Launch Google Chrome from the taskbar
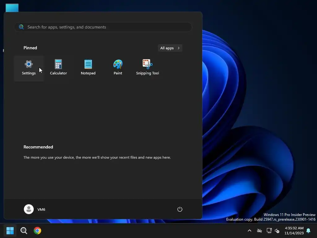 pos(37,231)
